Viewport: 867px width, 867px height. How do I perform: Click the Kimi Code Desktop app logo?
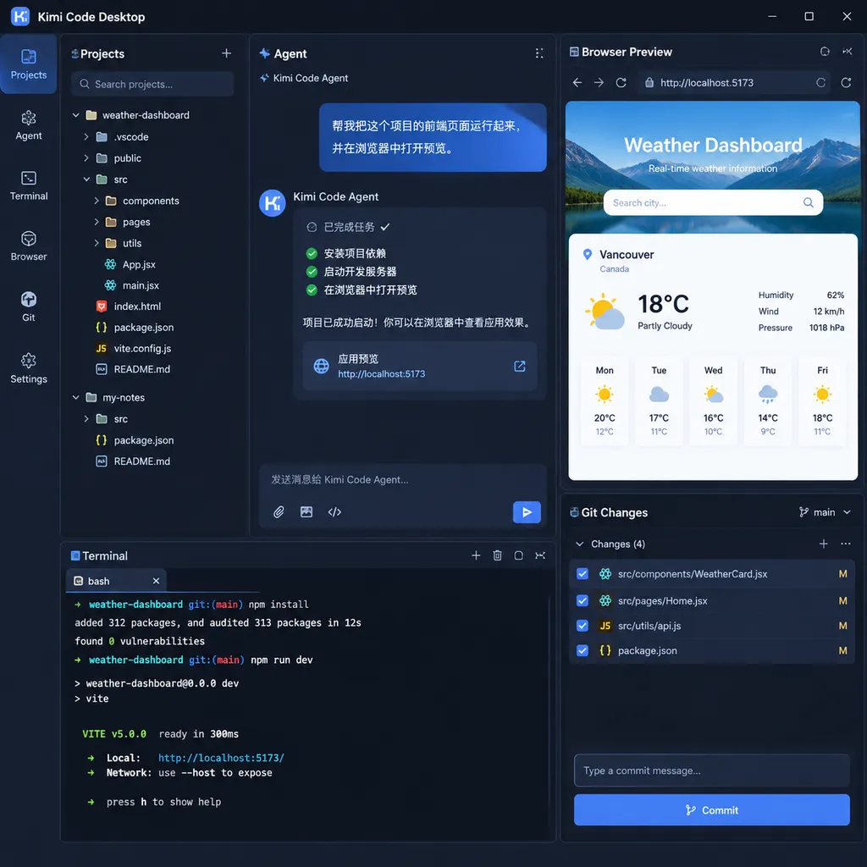point(20,17)
